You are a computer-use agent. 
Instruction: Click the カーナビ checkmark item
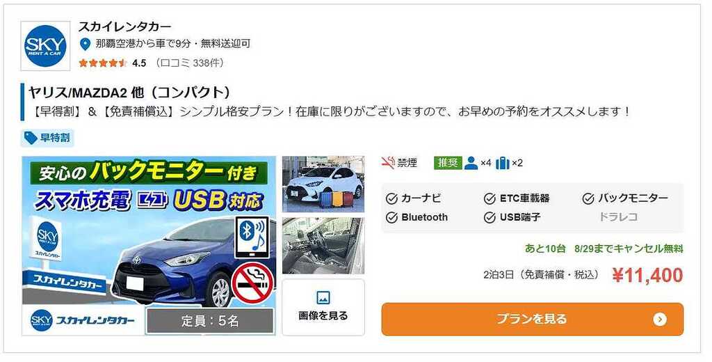coord(414,198)
